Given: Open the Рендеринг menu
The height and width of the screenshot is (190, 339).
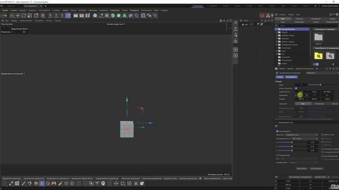Looking at the screenshot, I should (134, 11).
